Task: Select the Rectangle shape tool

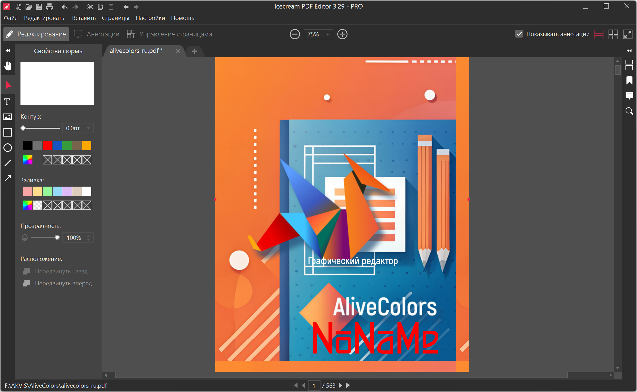Action: (x=8, y=132)
